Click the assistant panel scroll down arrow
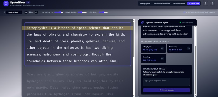218x97 pixels. (196, 96)
